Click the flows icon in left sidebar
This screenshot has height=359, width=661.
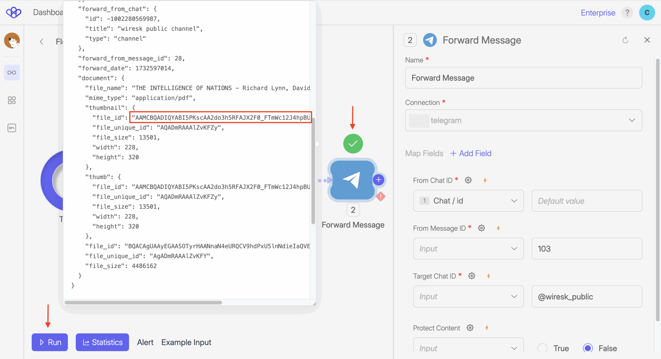tap(12, 73)
